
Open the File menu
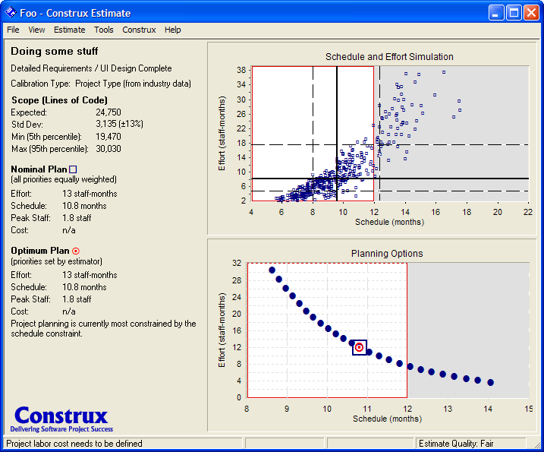[13, 30]
